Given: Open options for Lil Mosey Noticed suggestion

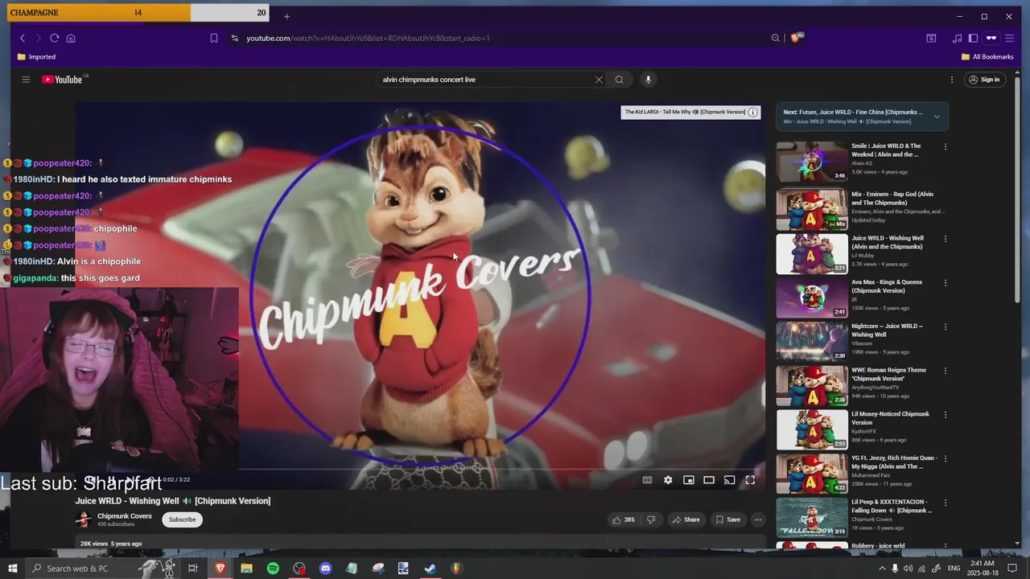Looking at the screenshot, I should click(946, 415).
